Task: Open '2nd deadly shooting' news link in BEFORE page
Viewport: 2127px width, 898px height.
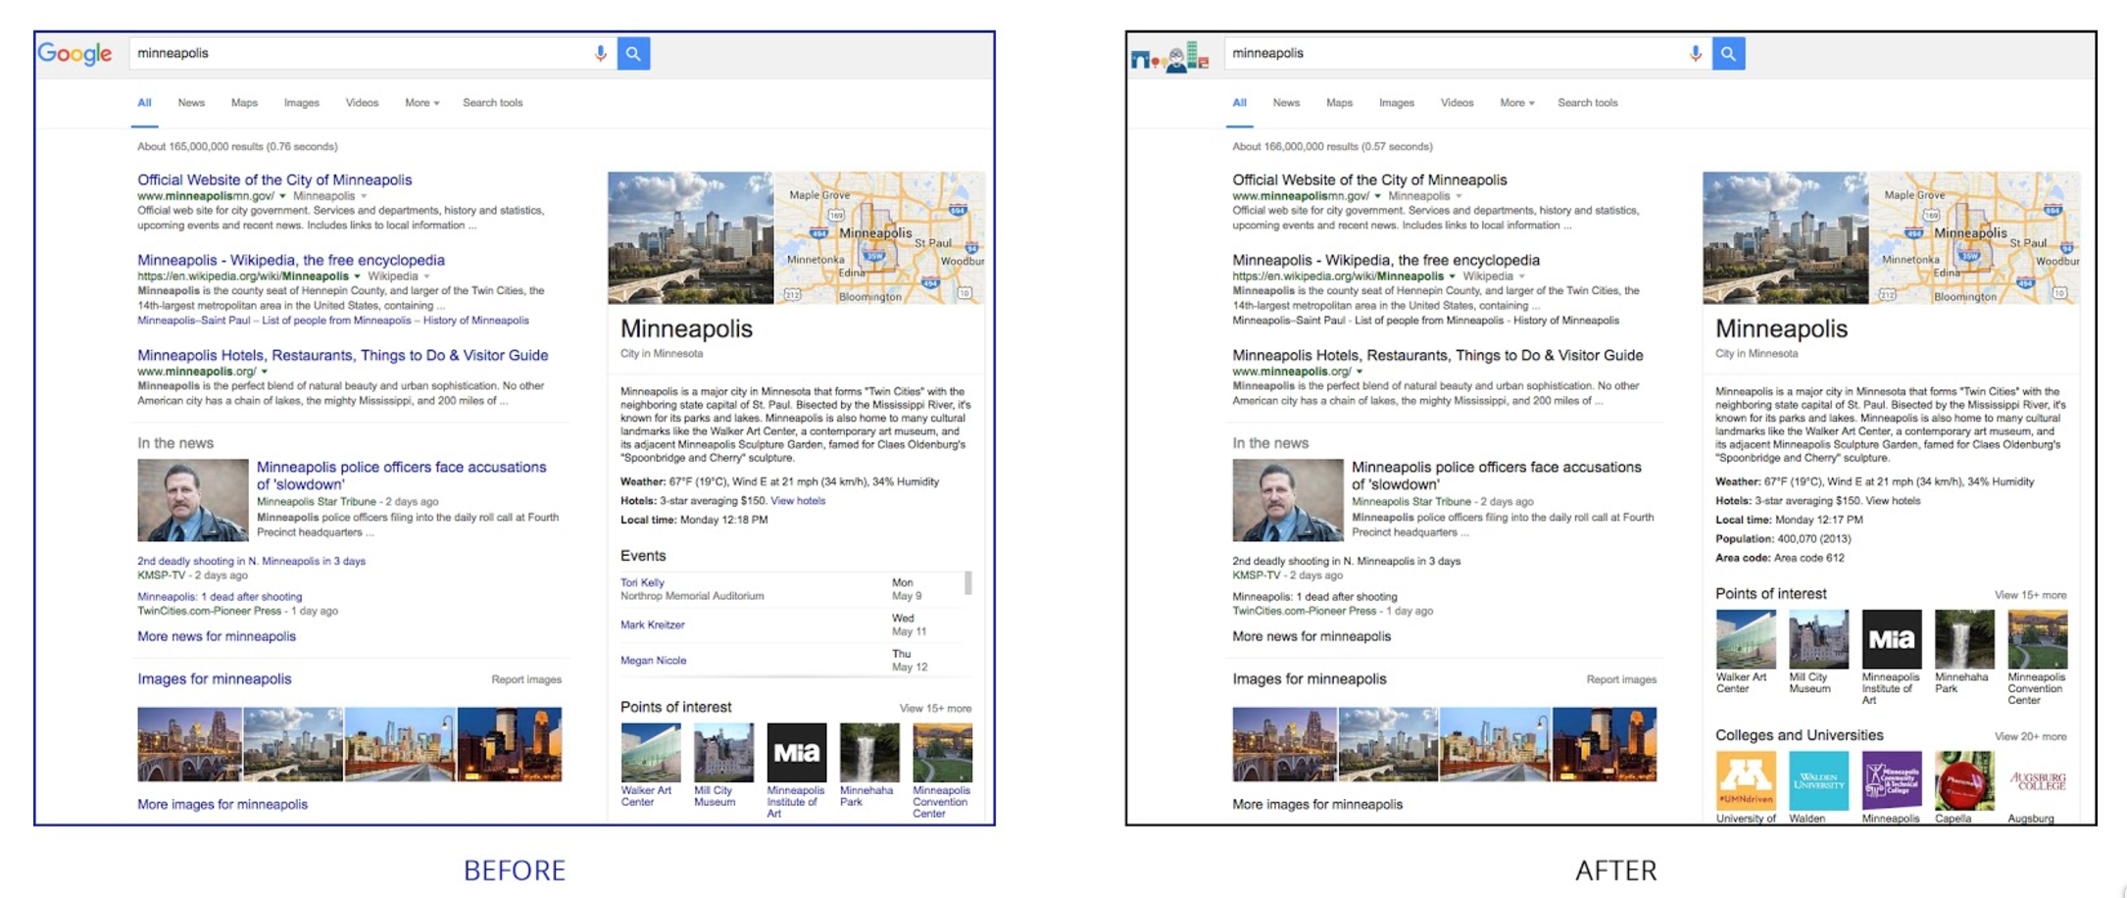Action: [251, 561]
